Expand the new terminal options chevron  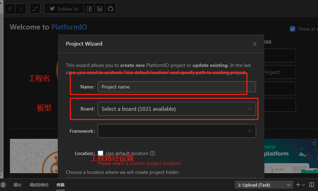pyautogui.click(x=304, y=185)
